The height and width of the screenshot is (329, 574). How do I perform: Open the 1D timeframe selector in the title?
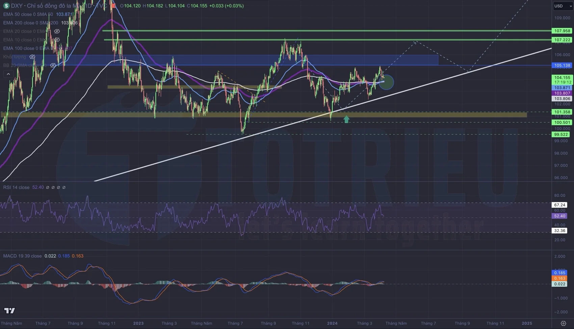[x=88, y=6]
